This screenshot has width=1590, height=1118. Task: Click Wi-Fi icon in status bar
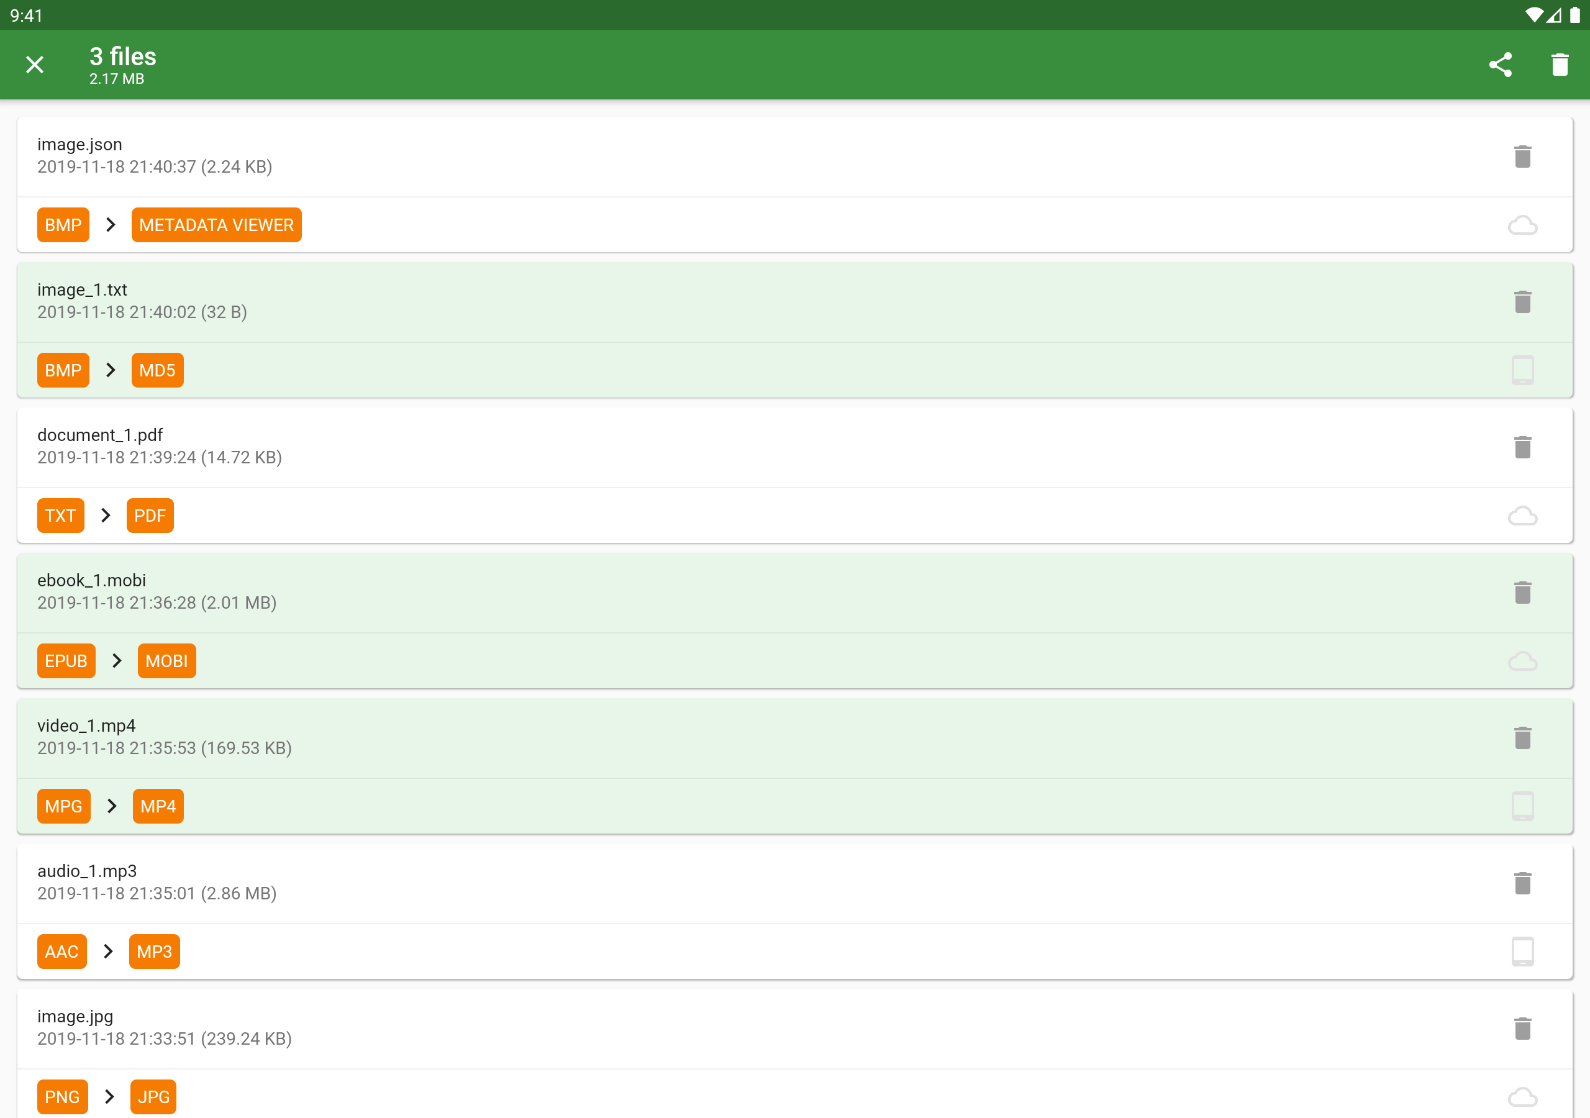point(1534,16)
